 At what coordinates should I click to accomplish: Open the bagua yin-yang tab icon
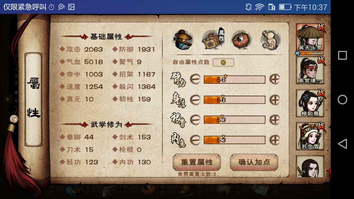(241, 40)
